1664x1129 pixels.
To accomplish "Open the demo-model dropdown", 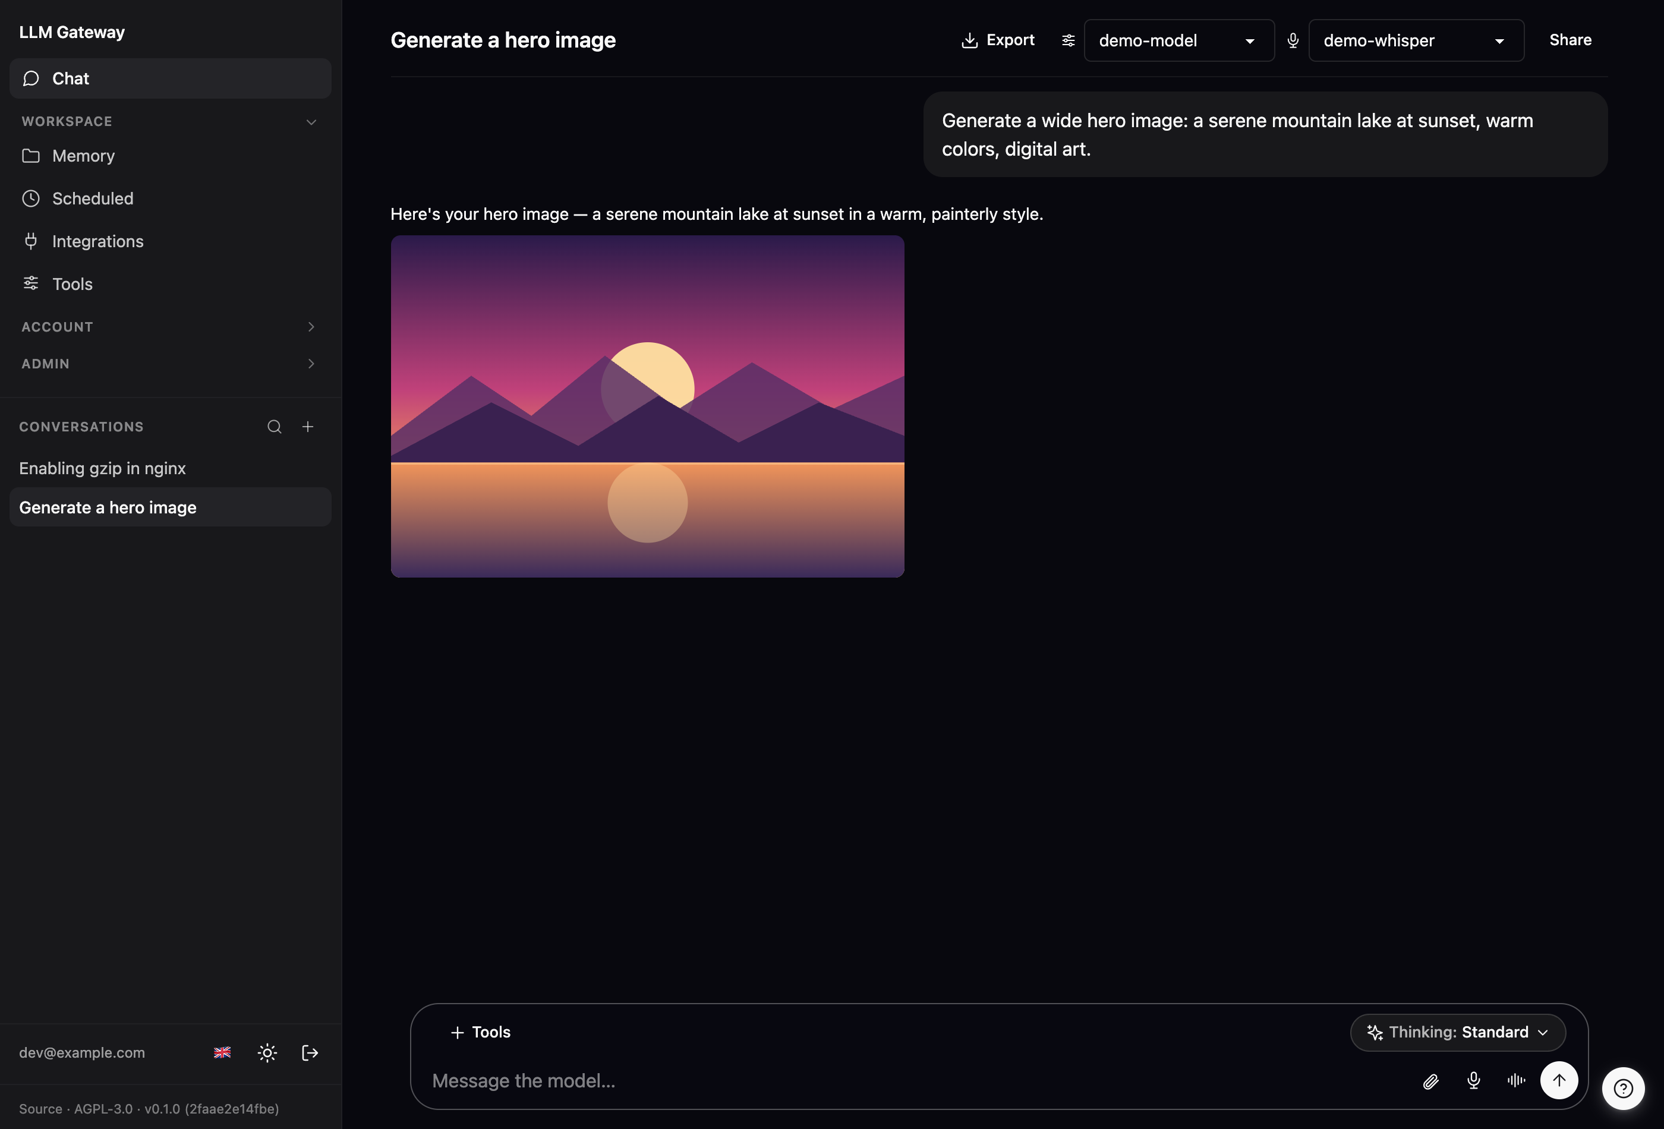I will (1178, 41).
